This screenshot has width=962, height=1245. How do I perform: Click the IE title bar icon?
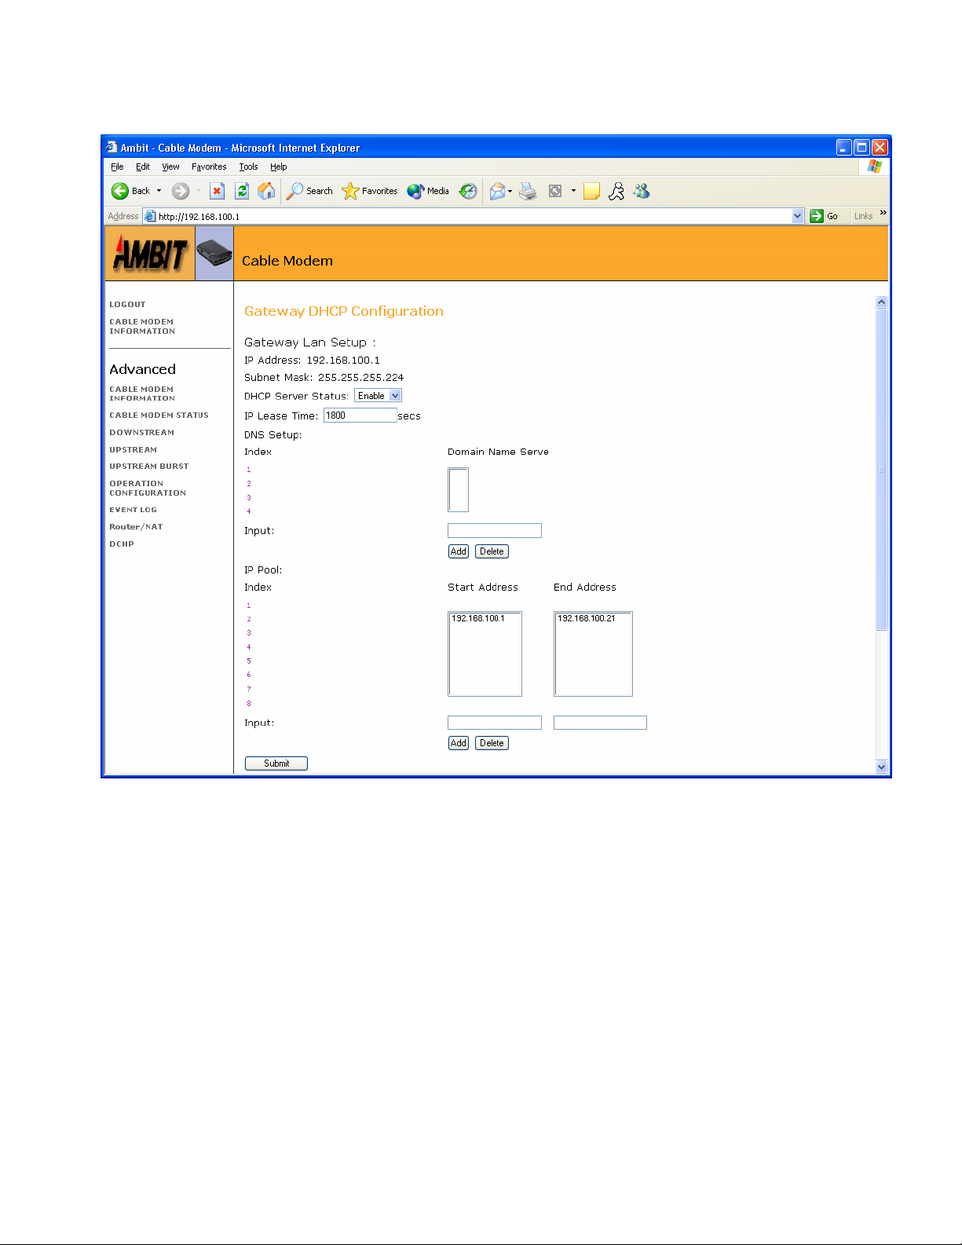coord(112,147)
